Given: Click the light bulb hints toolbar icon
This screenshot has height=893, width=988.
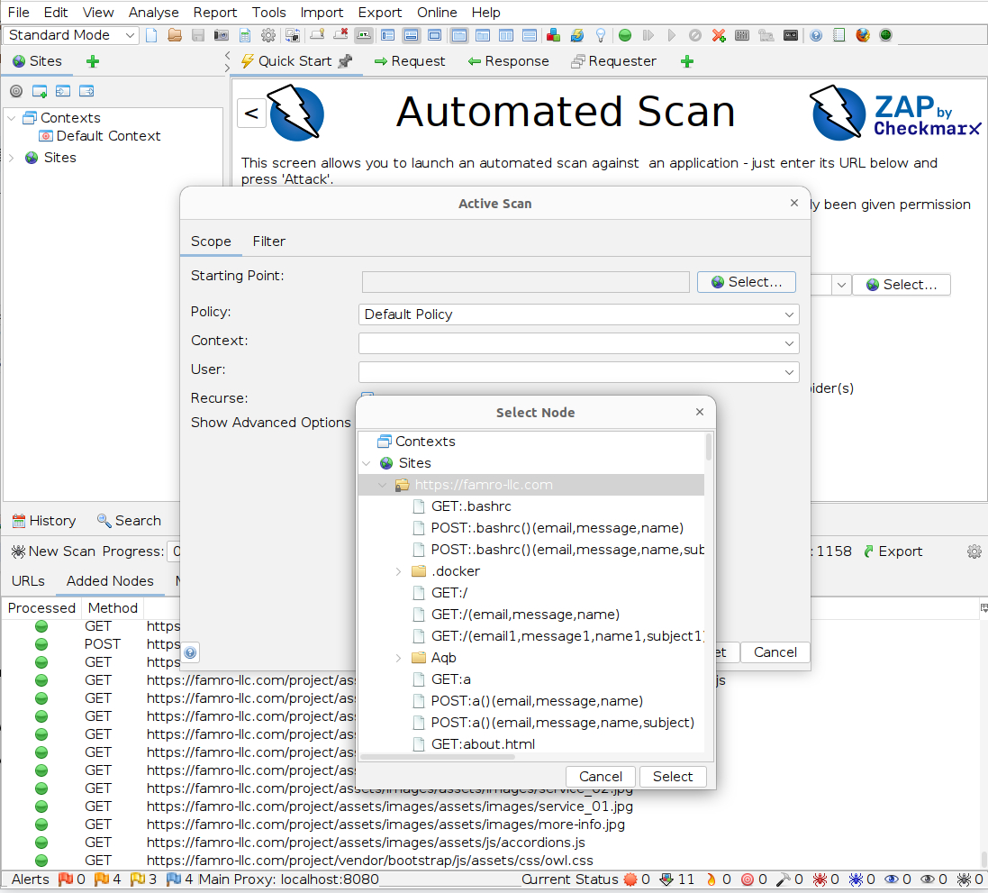Looking at the screenshot, I should click(600, 35).
